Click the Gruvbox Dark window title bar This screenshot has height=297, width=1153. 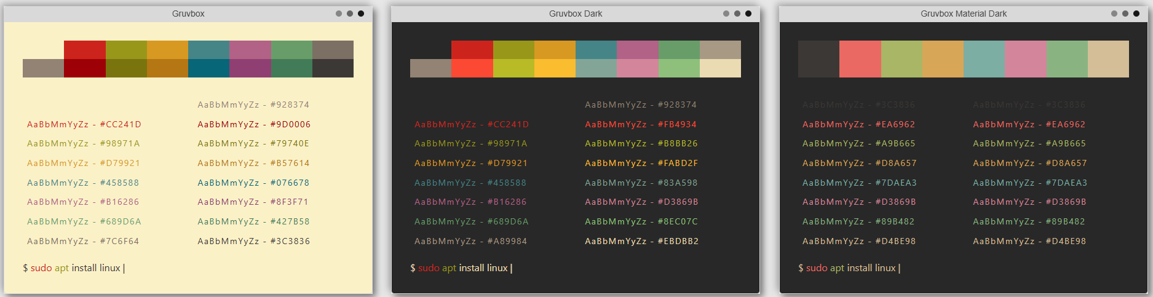(x=576, y=14)
